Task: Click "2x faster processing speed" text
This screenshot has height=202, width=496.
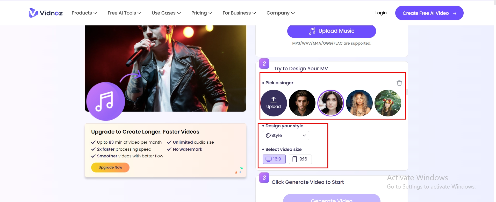Action: click(124, 149)
